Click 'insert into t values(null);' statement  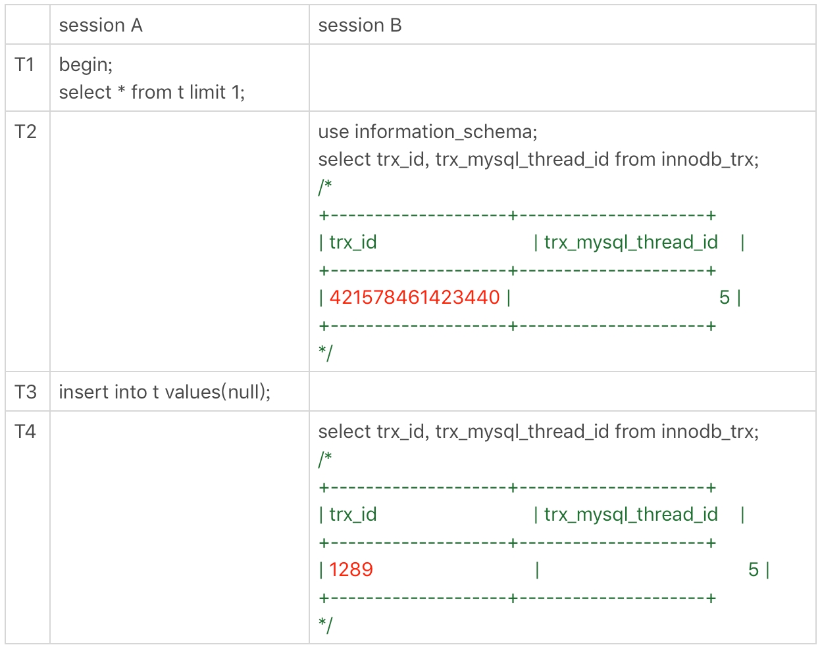(165, 392)
